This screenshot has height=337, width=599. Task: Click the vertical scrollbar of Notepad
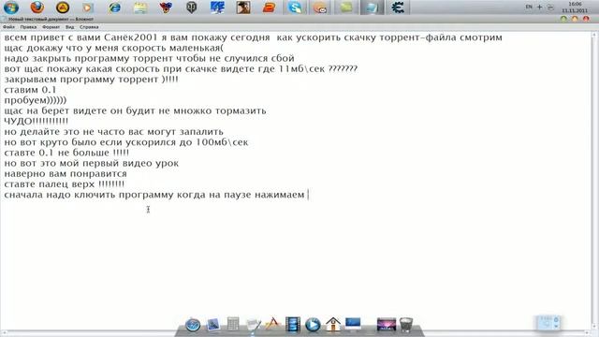tap(594, 181)
